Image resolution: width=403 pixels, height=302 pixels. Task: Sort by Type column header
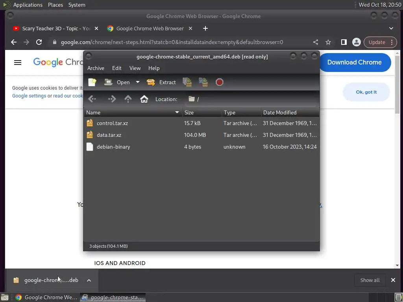tap(241, 112)
